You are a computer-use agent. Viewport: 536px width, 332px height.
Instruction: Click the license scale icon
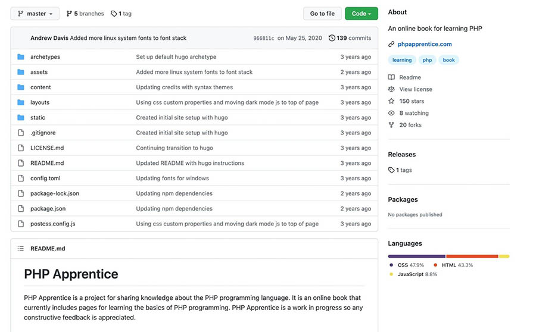click(391, 89)
